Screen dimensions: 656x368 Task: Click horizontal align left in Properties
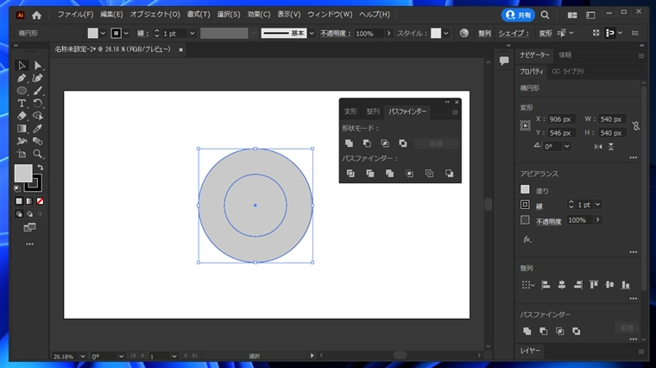pos(546,285)
